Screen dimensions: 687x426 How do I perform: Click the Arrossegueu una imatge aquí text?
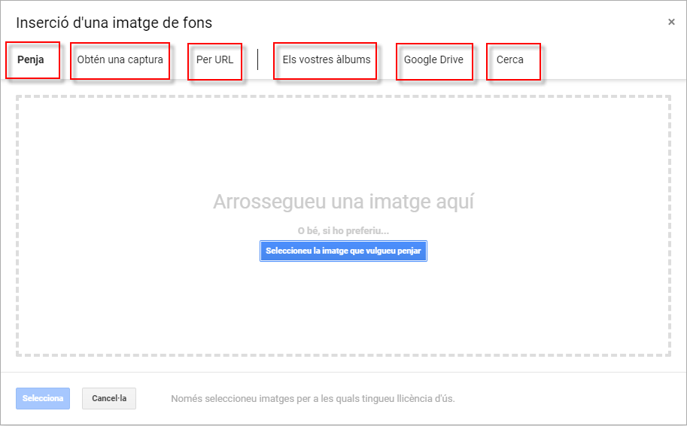[x=343, y=202]
